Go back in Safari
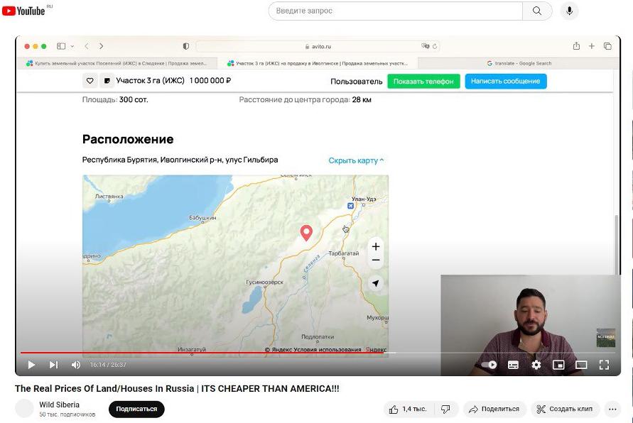Image resolution: width=633 pixels, height=423 pixels. pyautogui.click(x=87, y=46)
